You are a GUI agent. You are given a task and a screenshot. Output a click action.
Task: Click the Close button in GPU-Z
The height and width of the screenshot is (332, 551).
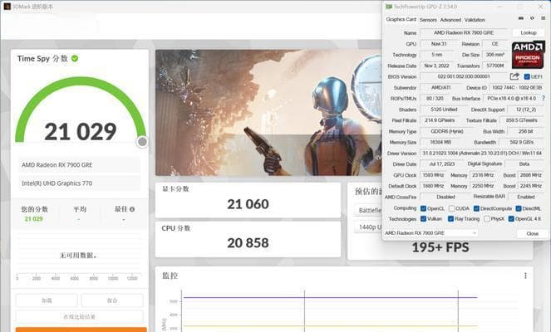[x=533, y=233]
